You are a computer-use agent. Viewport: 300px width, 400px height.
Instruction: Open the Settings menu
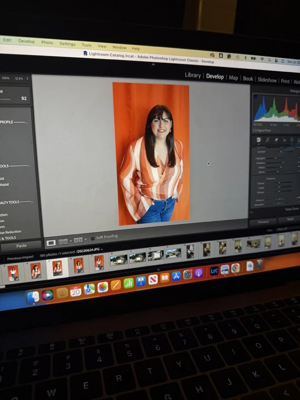coord(67,44)
